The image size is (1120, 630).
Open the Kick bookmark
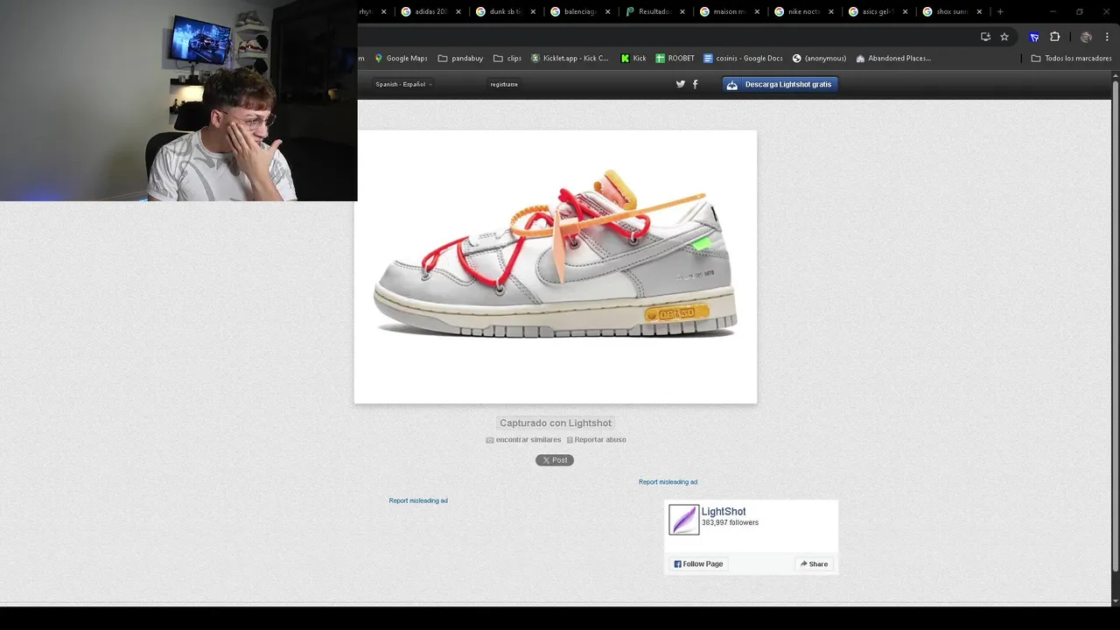[x=633, y=59]
